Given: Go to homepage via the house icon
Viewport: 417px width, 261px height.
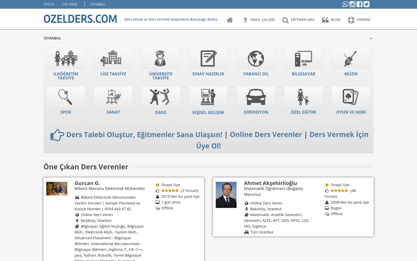Looking at the screenshot, I should (x=230, y=20).
